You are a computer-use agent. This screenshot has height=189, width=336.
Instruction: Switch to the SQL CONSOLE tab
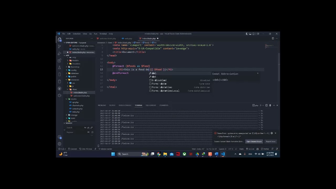[151, 105]
